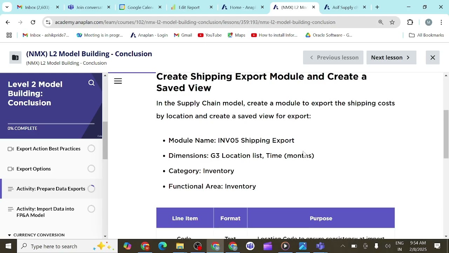Open the Windows Start menu
The width and height of the screenshot is (449, 253).
coord(8,246)
